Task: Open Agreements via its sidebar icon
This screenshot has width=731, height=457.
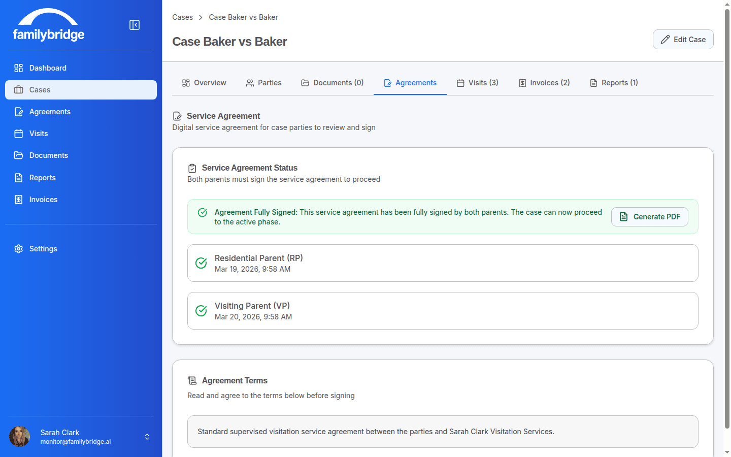Action: tap(19, 111)
